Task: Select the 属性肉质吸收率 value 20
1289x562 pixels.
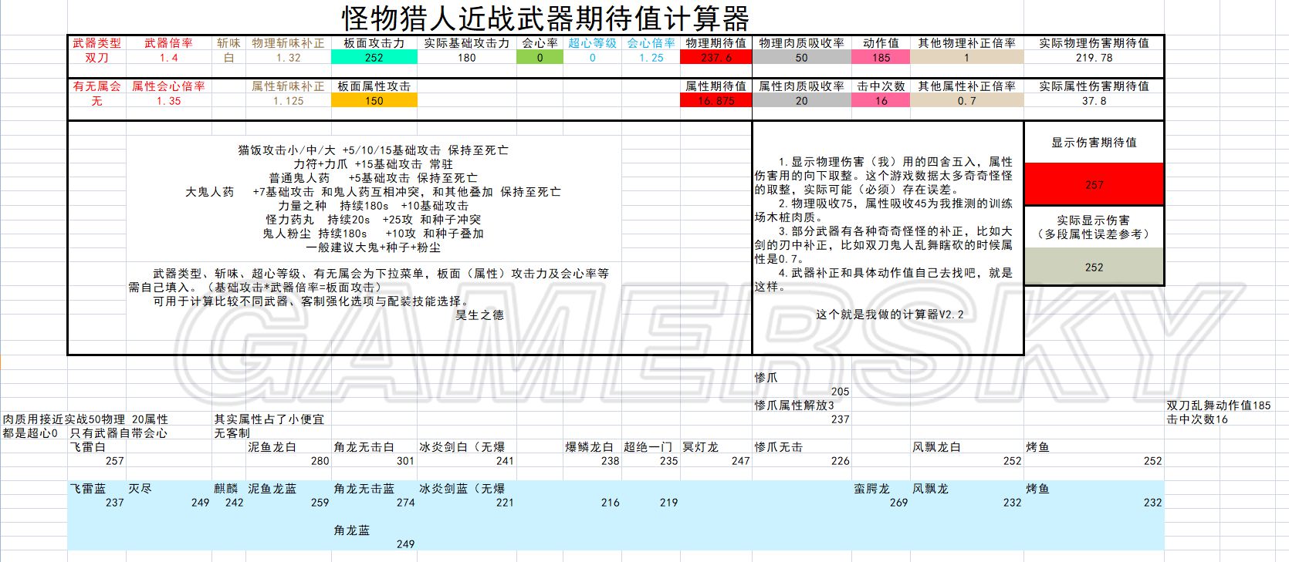Action: [802, 101]
